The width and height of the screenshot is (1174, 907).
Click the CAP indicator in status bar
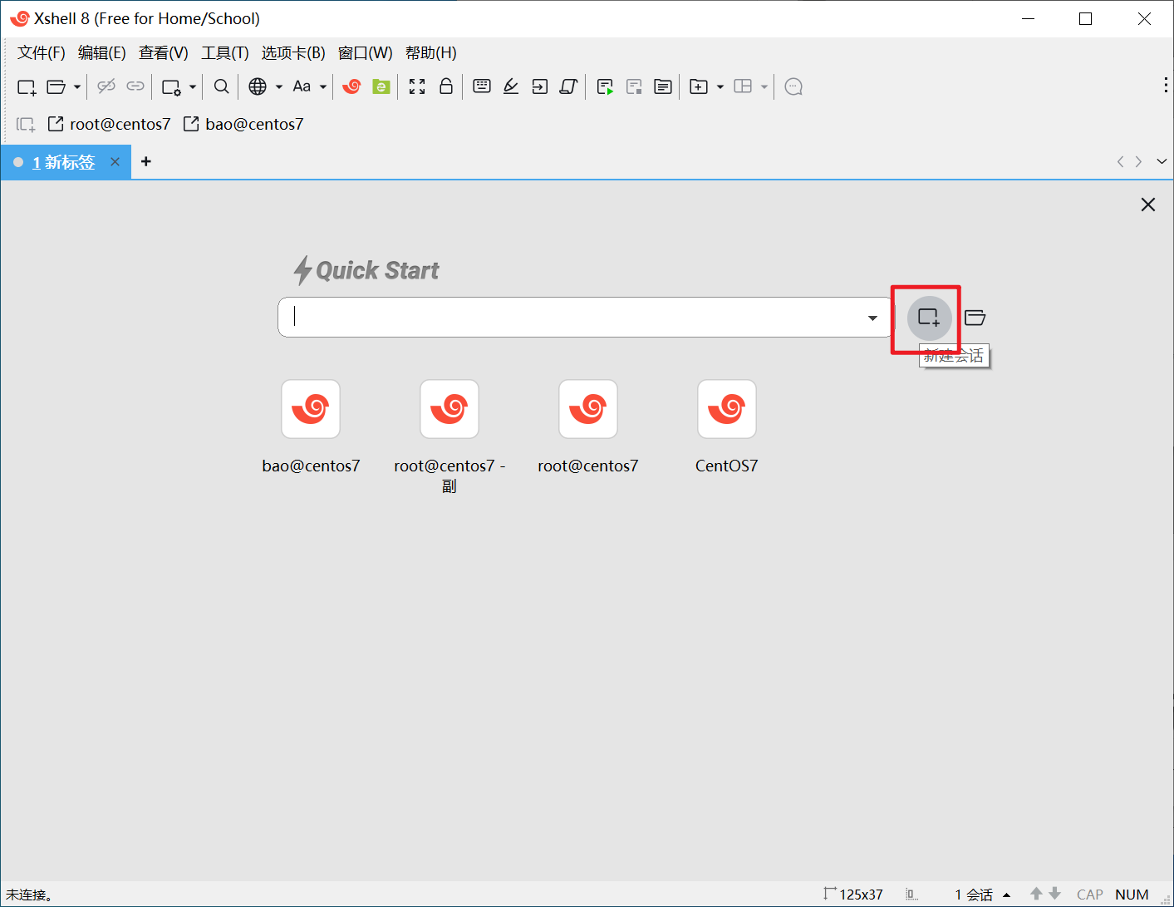click(x=1090, y=895)
